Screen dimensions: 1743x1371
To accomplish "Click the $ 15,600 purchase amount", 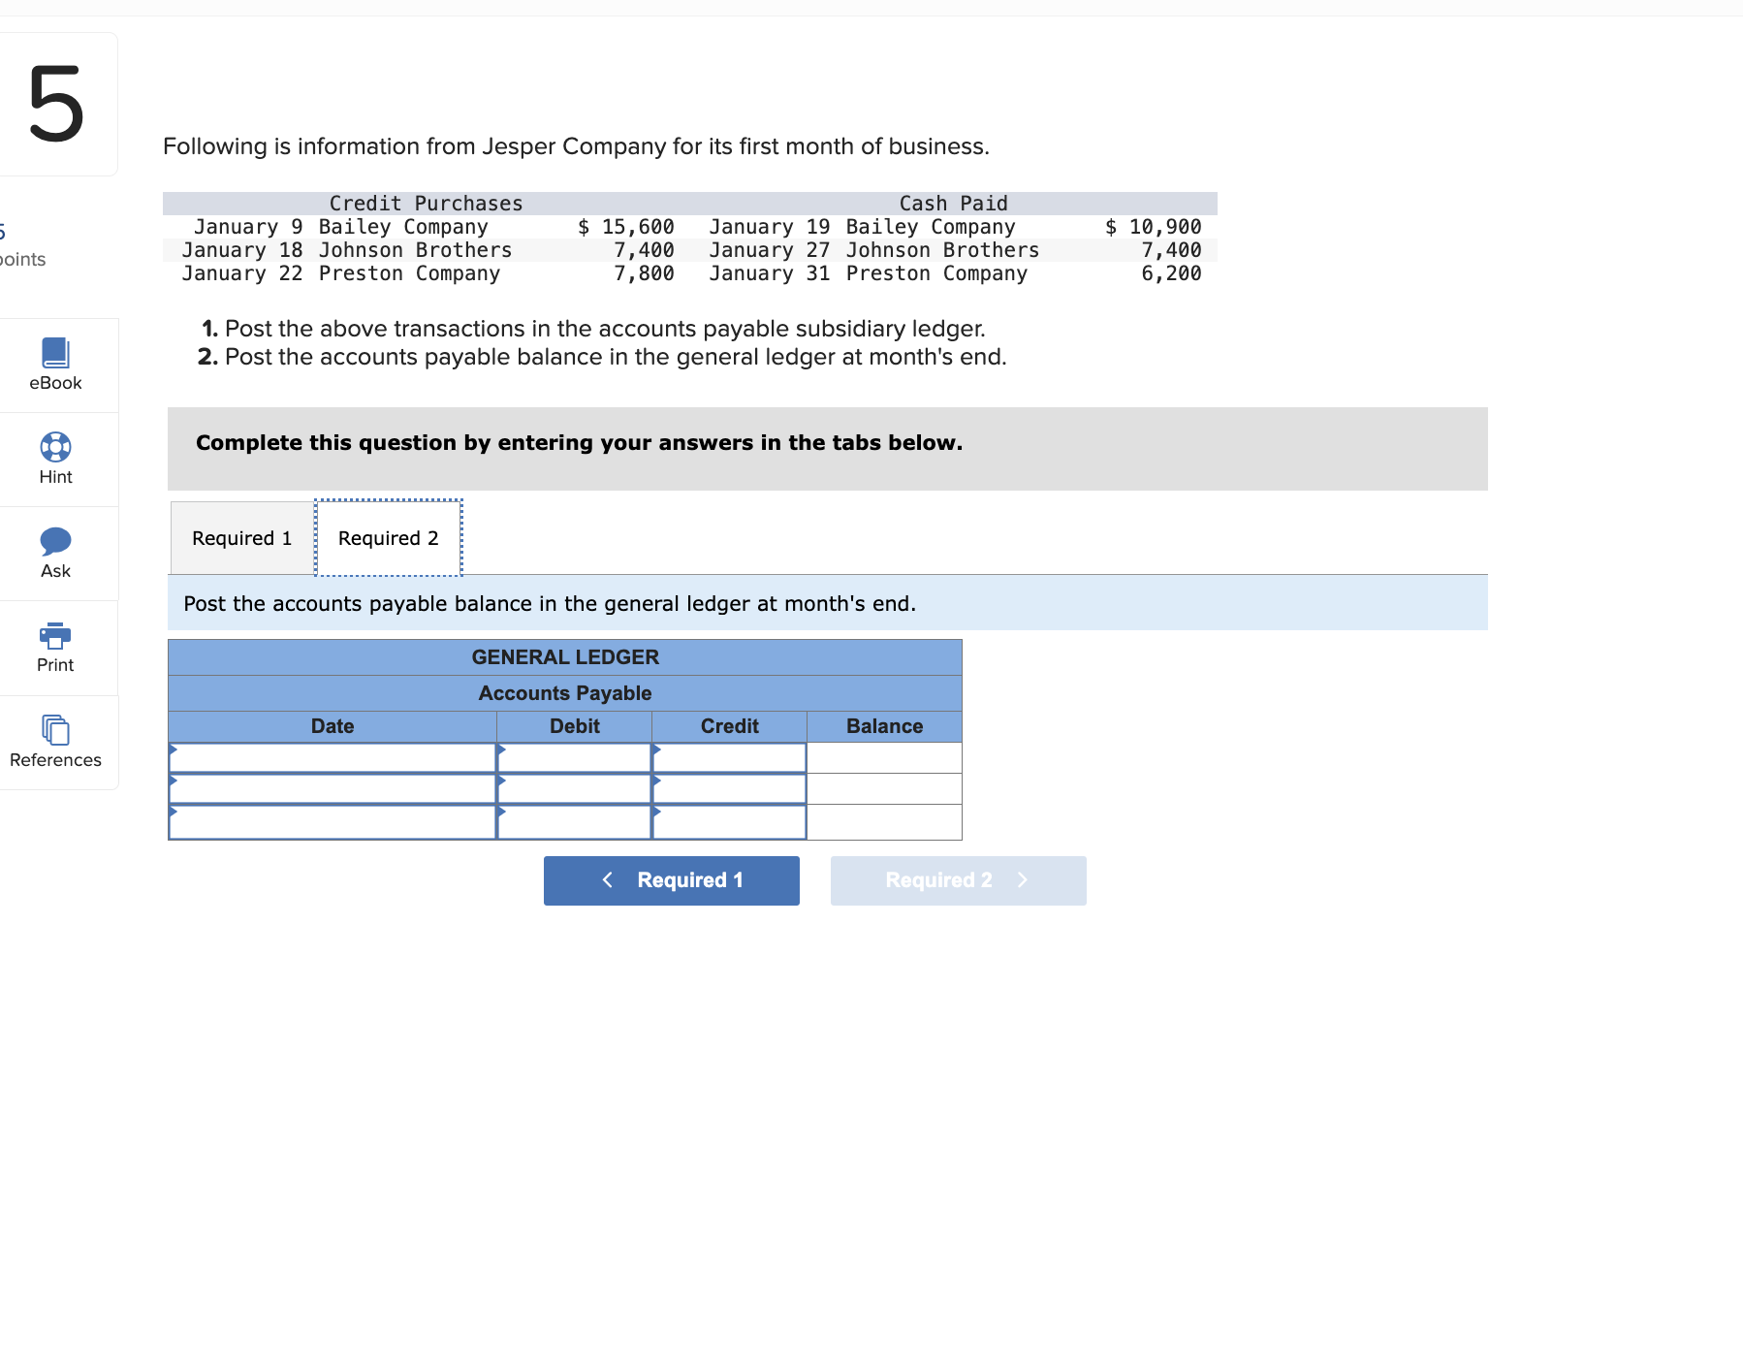I will coord(626,227).
